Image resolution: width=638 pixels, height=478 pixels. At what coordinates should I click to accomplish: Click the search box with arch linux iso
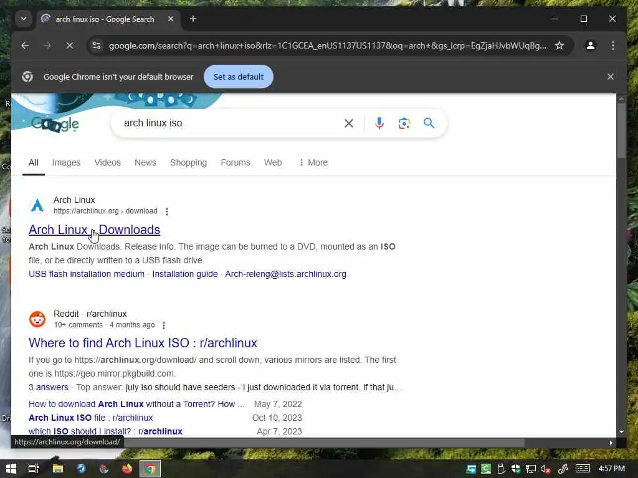pos(230,123)
